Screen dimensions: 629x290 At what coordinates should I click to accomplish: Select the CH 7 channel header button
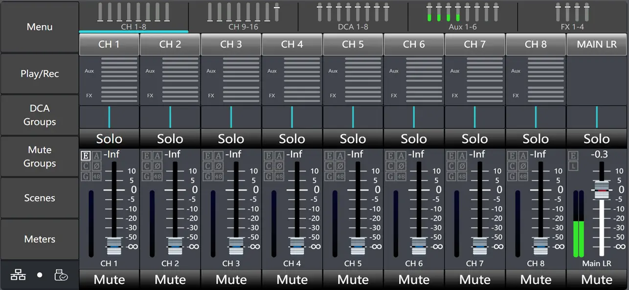point(475,44)
